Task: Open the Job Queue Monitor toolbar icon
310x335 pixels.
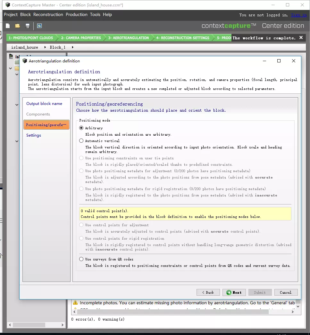Action: (39, 26)
